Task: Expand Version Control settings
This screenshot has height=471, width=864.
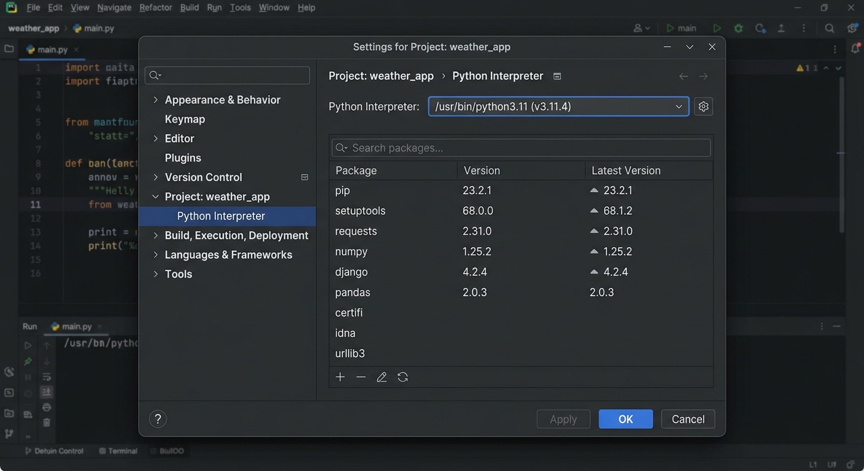Action: pos(155,177)
